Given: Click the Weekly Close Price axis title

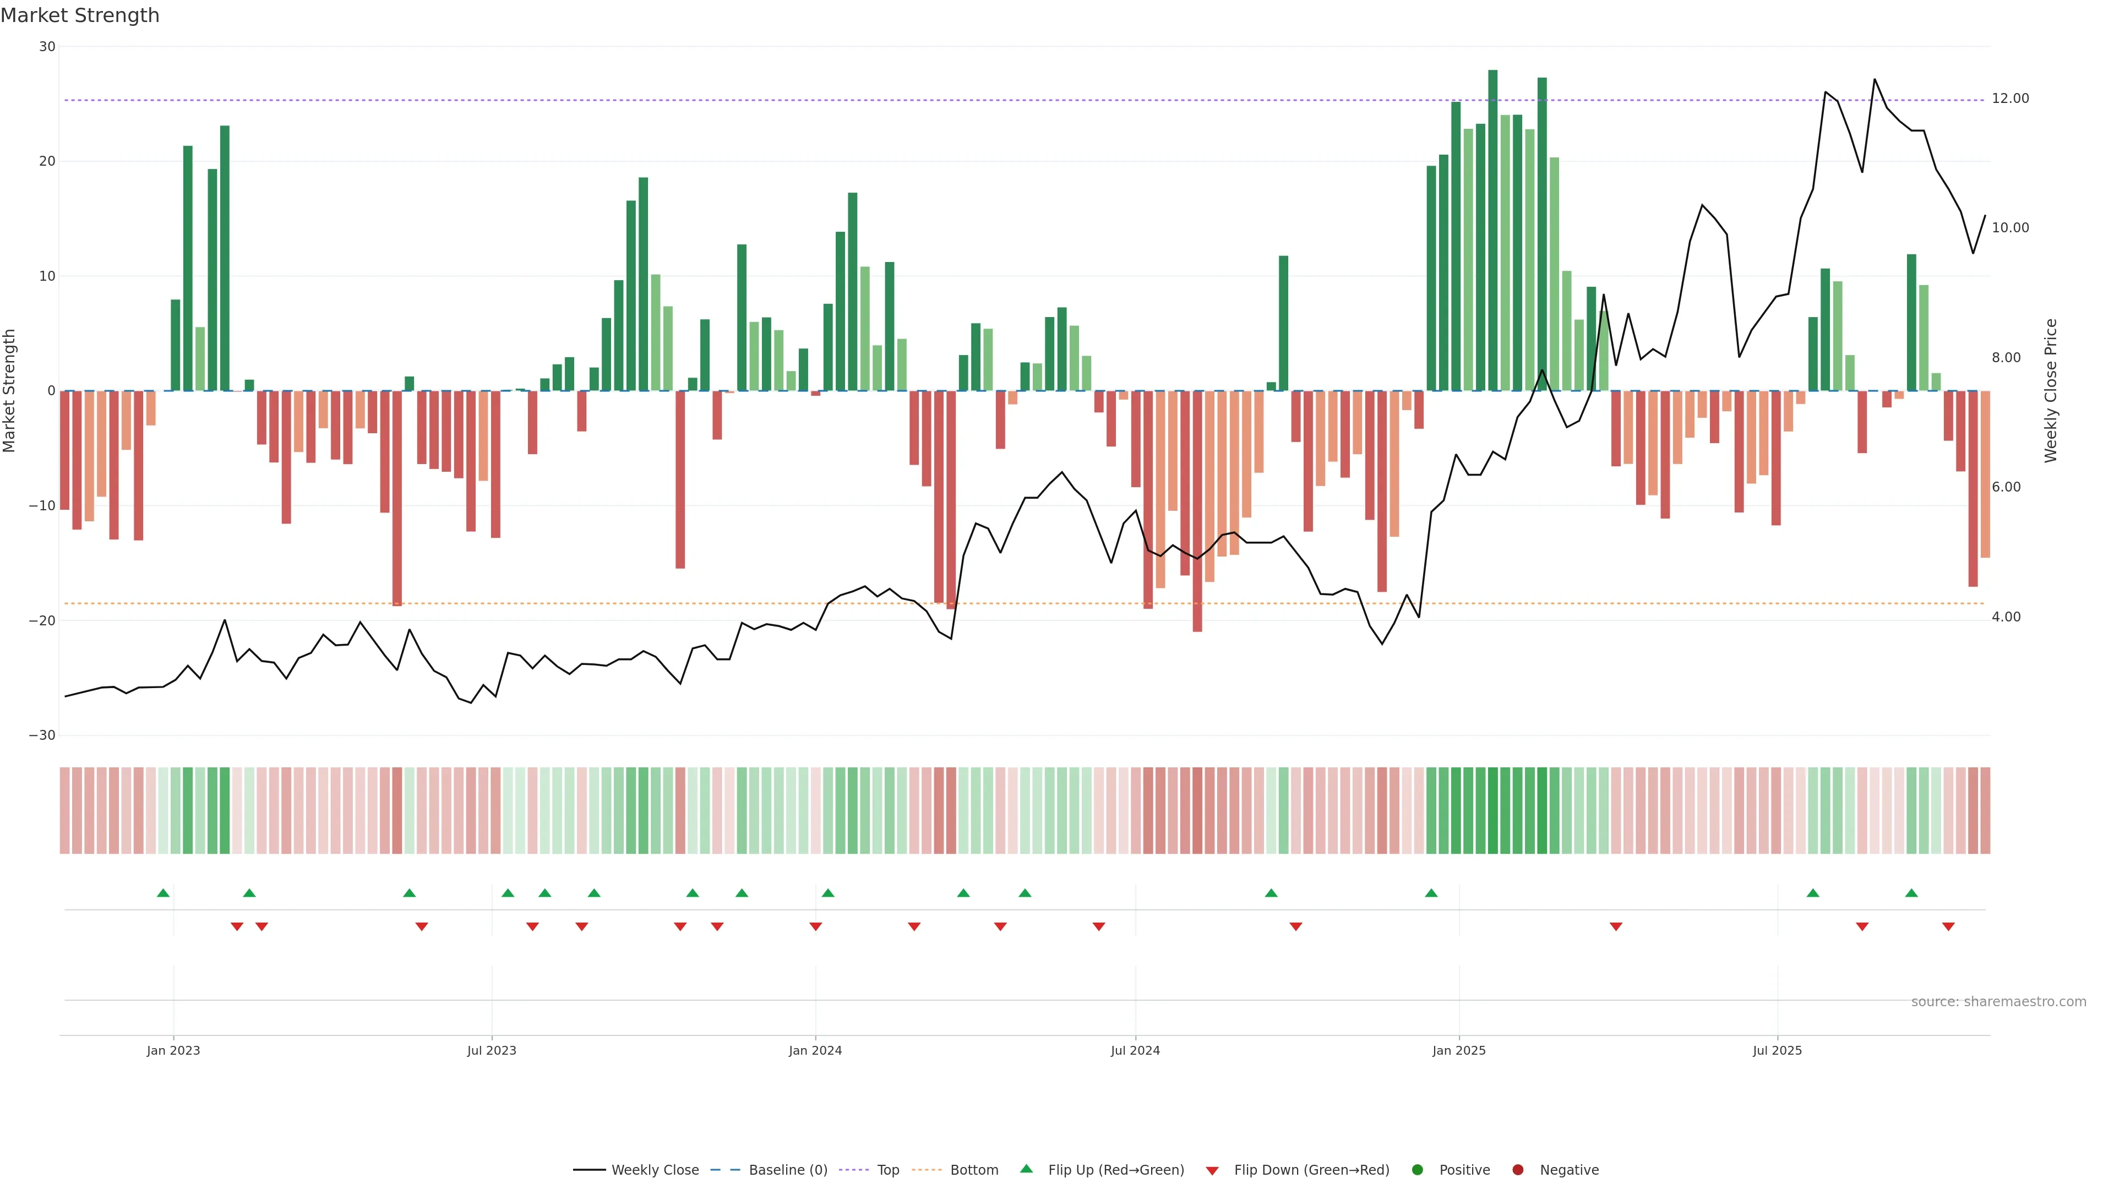Looking at the screenshot, I should pos(2051,391).
